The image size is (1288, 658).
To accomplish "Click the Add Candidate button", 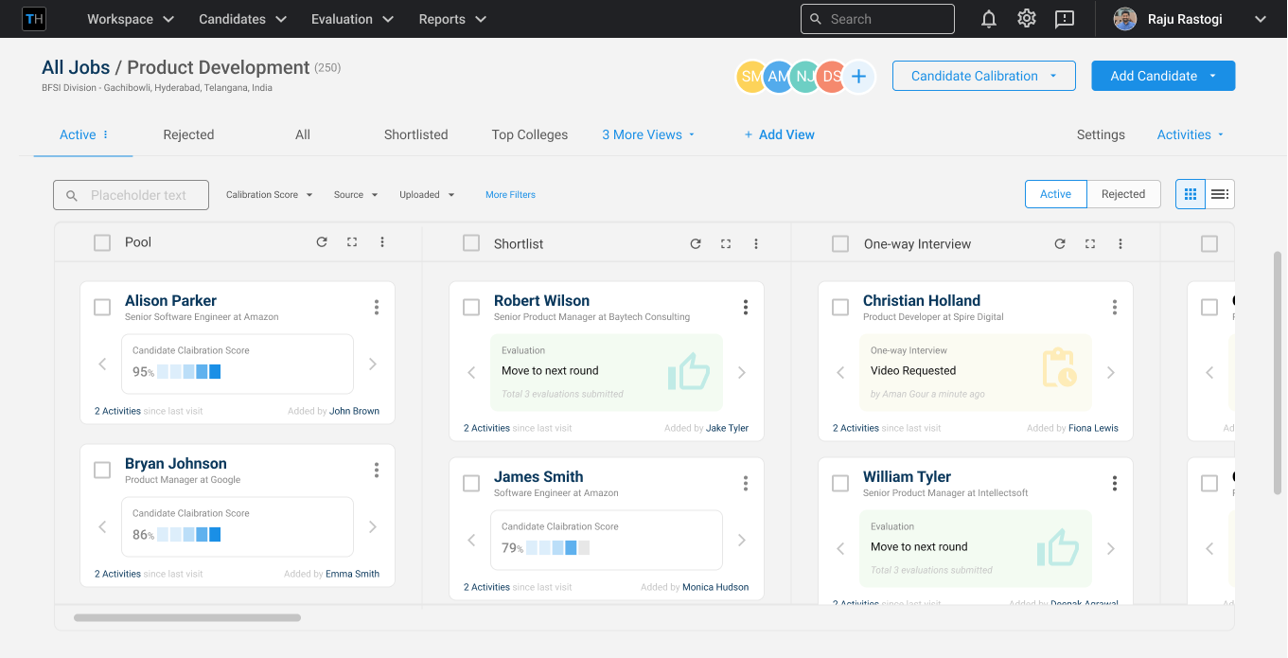I will tap(1154, 76).
